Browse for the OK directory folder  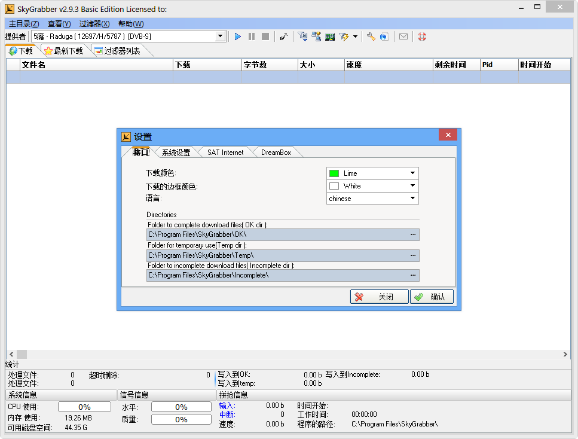coord(413,234)
